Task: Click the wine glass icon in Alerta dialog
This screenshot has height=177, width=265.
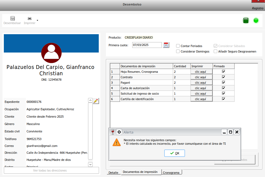Action: (112, 132)
